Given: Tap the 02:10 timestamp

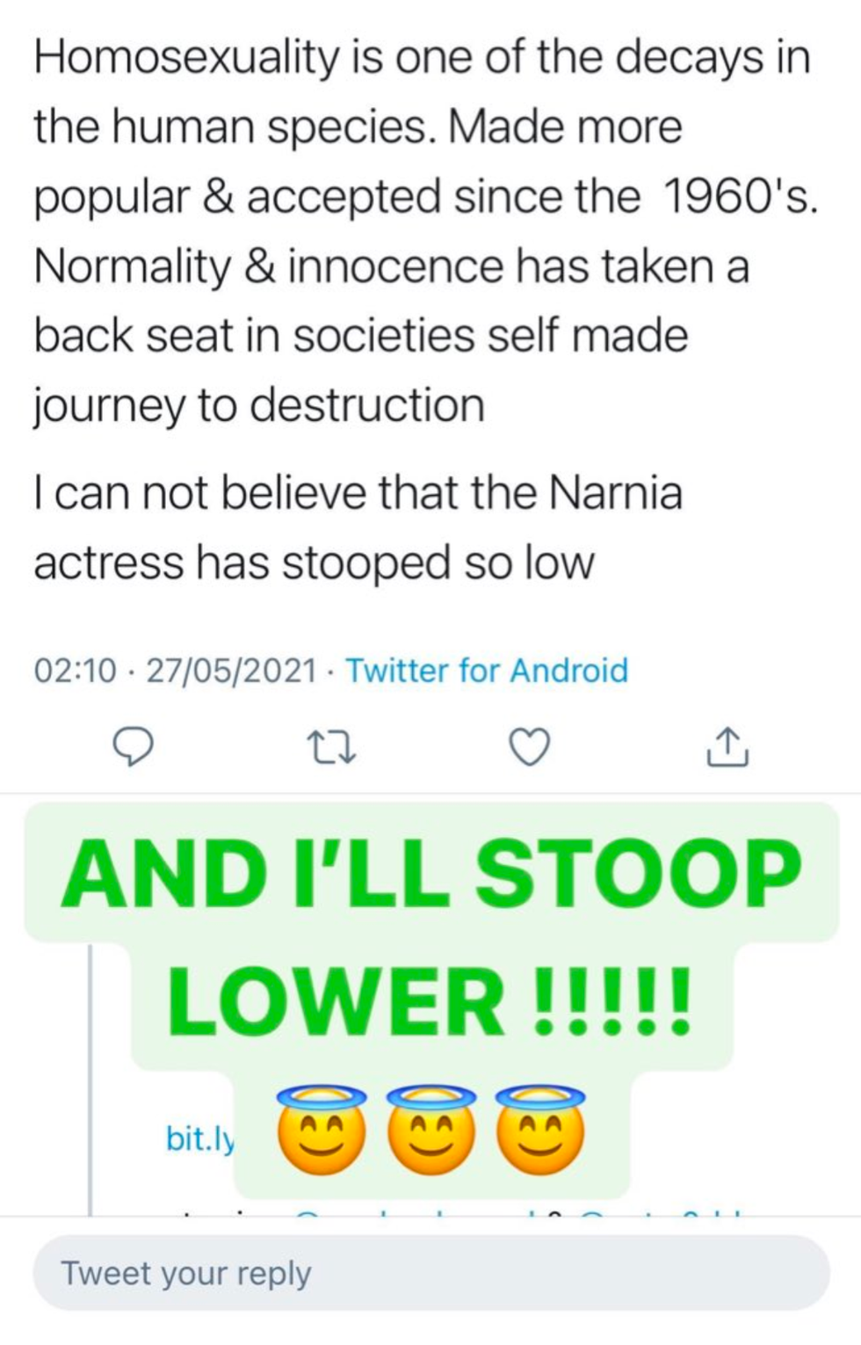Looking at the screenshot, I should (x=75, y=671).
